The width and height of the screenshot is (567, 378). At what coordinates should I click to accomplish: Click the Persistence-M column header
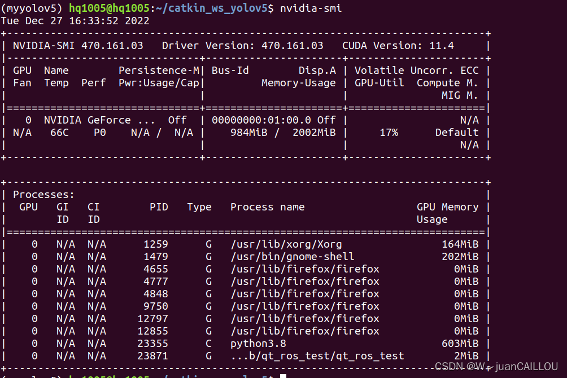(x=159, y=71)
